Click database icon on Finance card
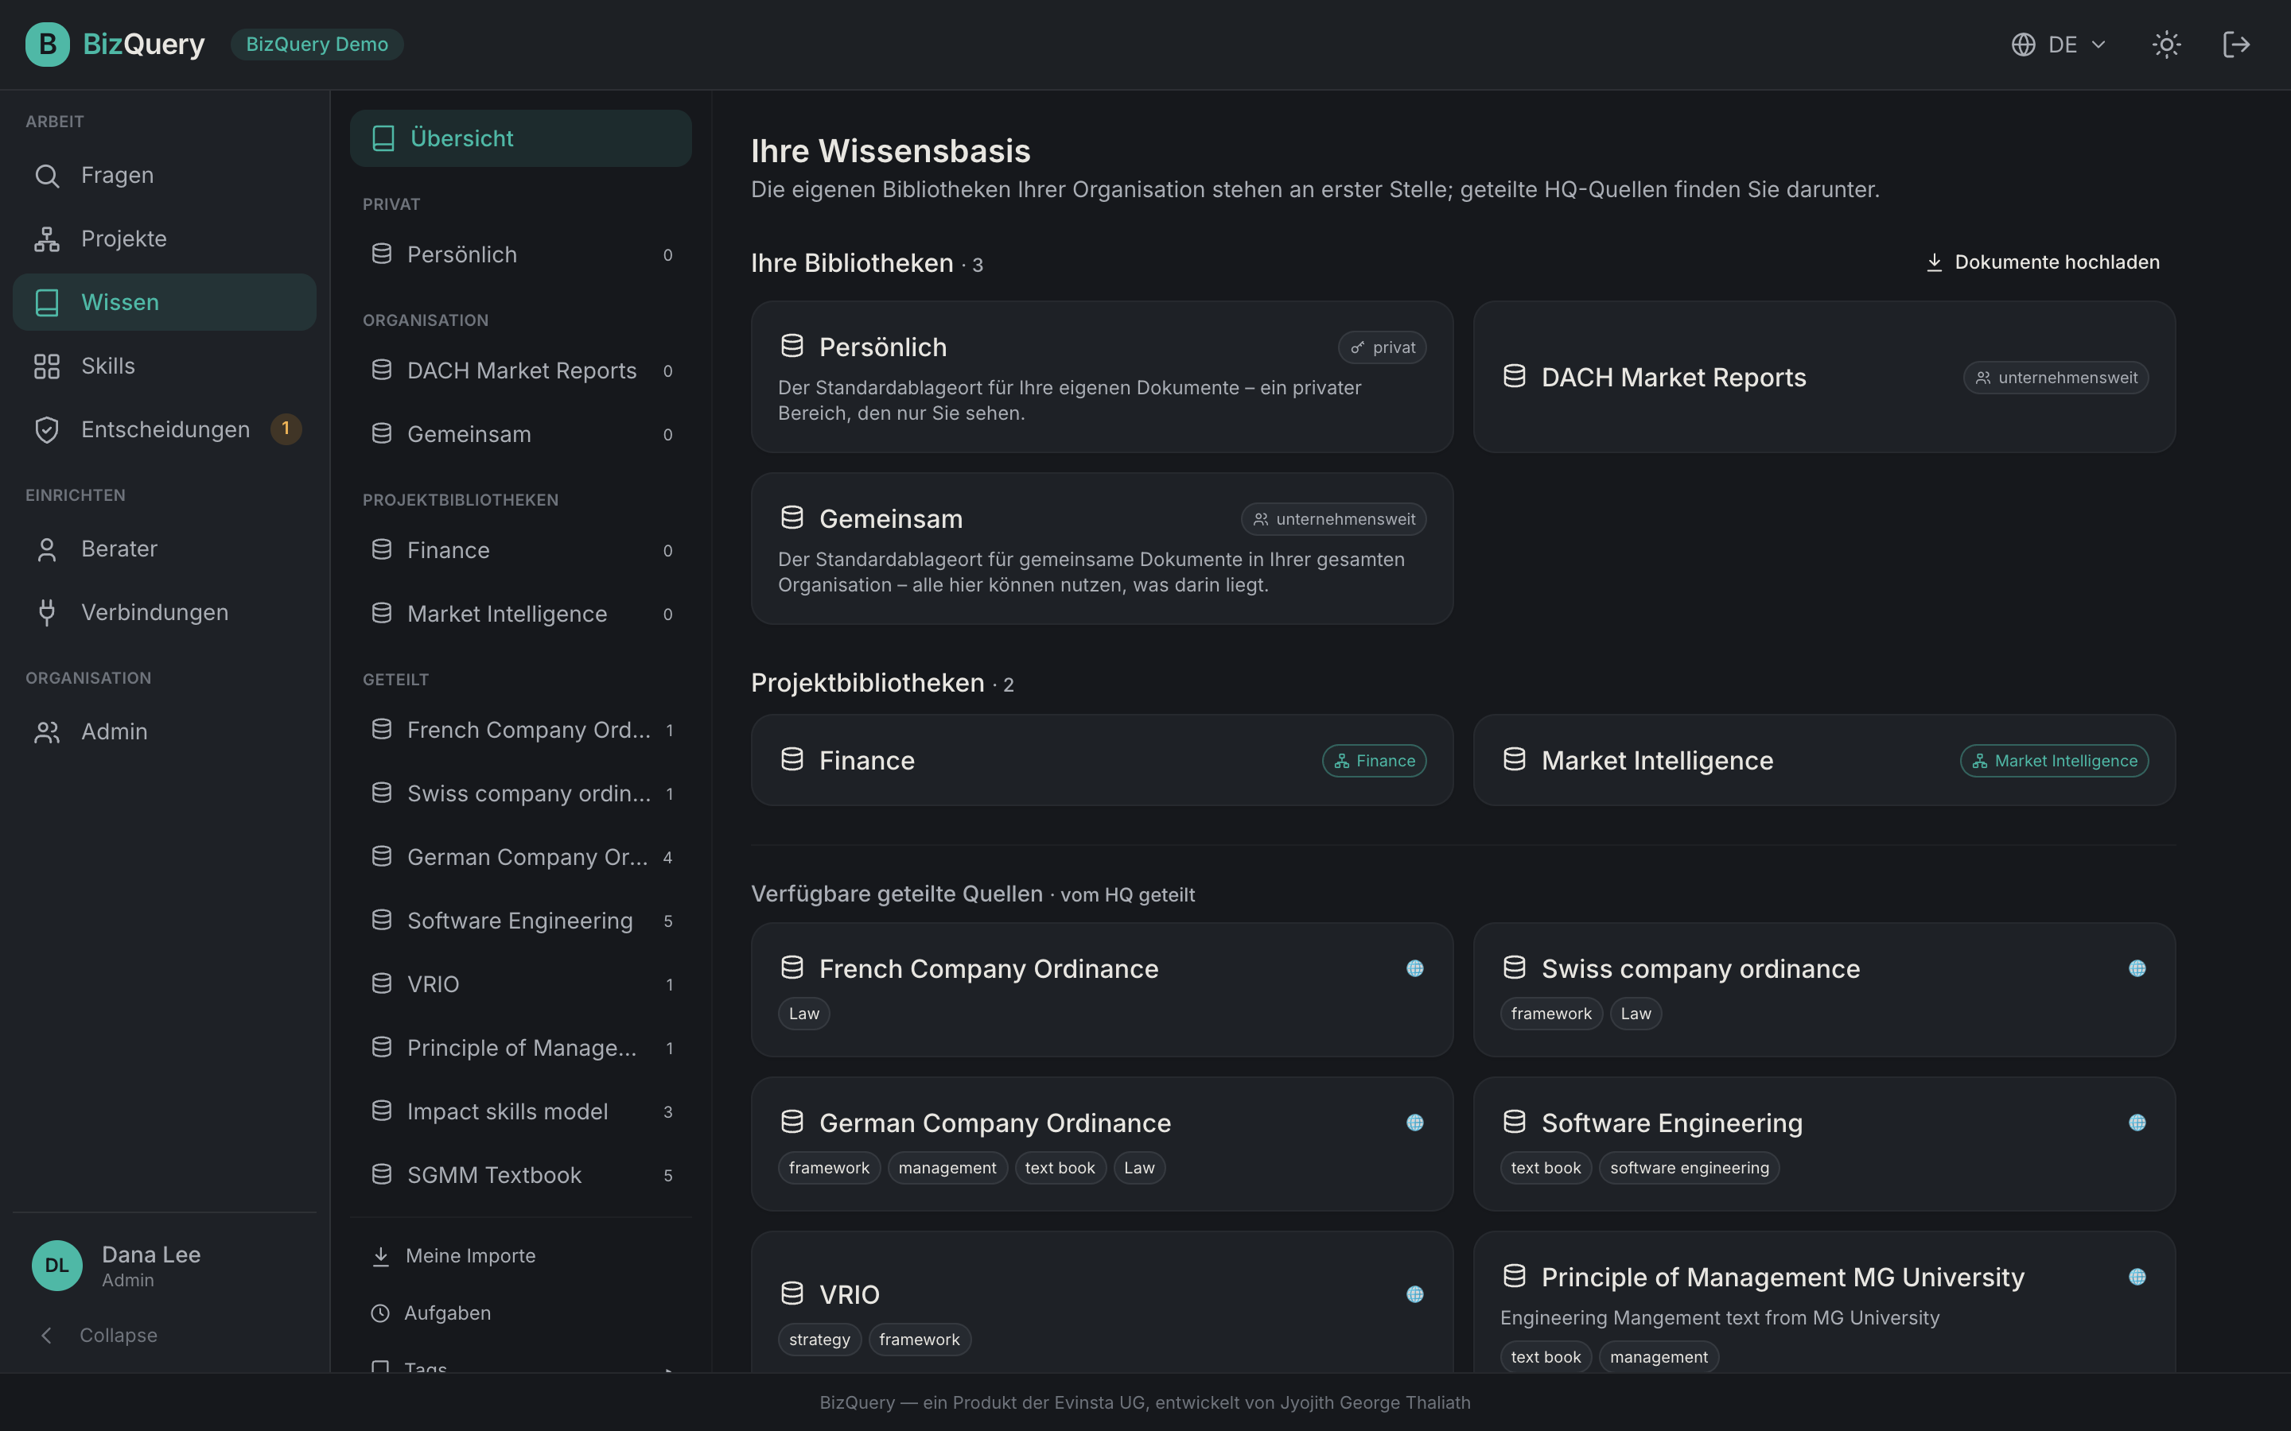Image resolution: width=2291 pixels, height=1431 pixels. tap(792, 760)
